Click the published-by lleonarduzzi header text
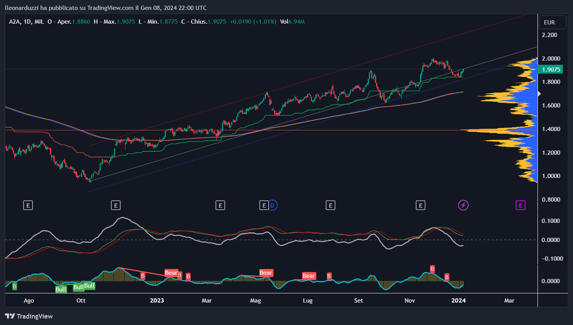This screenshot has height=325, width=573. click(x=106, y=8)
